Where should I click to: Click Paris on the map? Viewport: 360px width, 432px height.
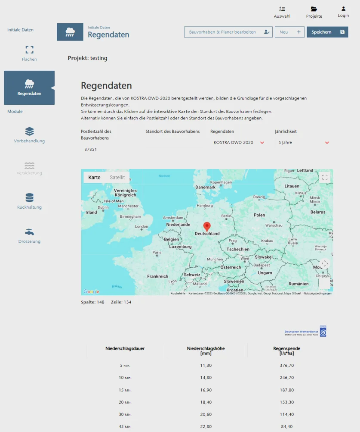tap(157, 252)
